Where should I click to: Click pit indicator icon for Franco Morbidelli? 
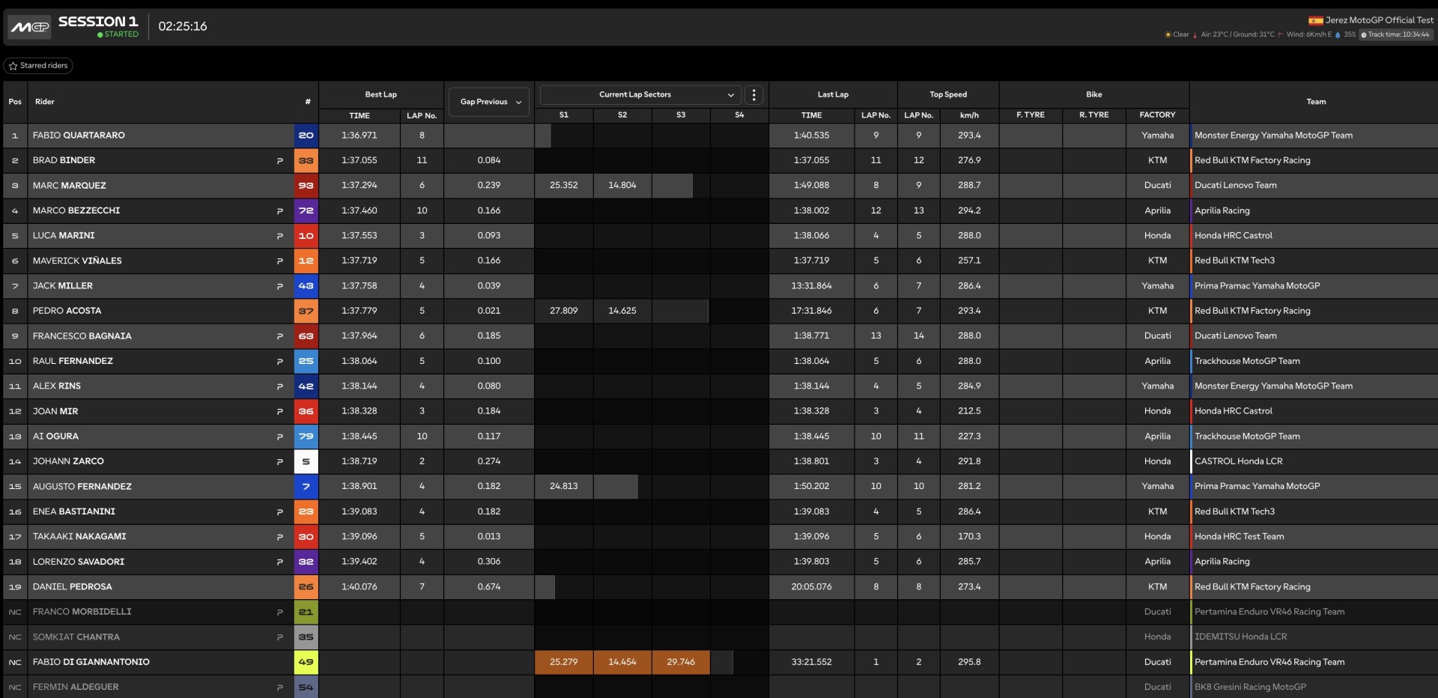[280, 613]
